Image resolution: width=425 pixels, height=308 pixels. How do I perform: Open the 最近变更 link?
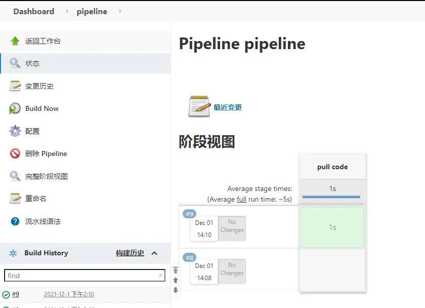pos(228,107)
